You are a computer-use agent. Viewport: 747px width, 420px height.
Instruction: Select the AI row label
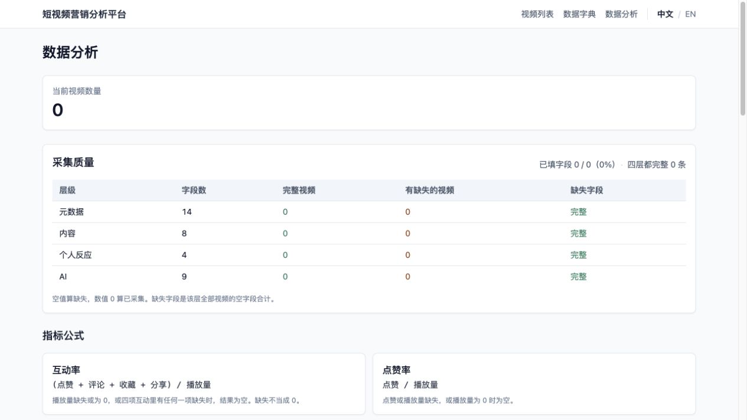63,277
